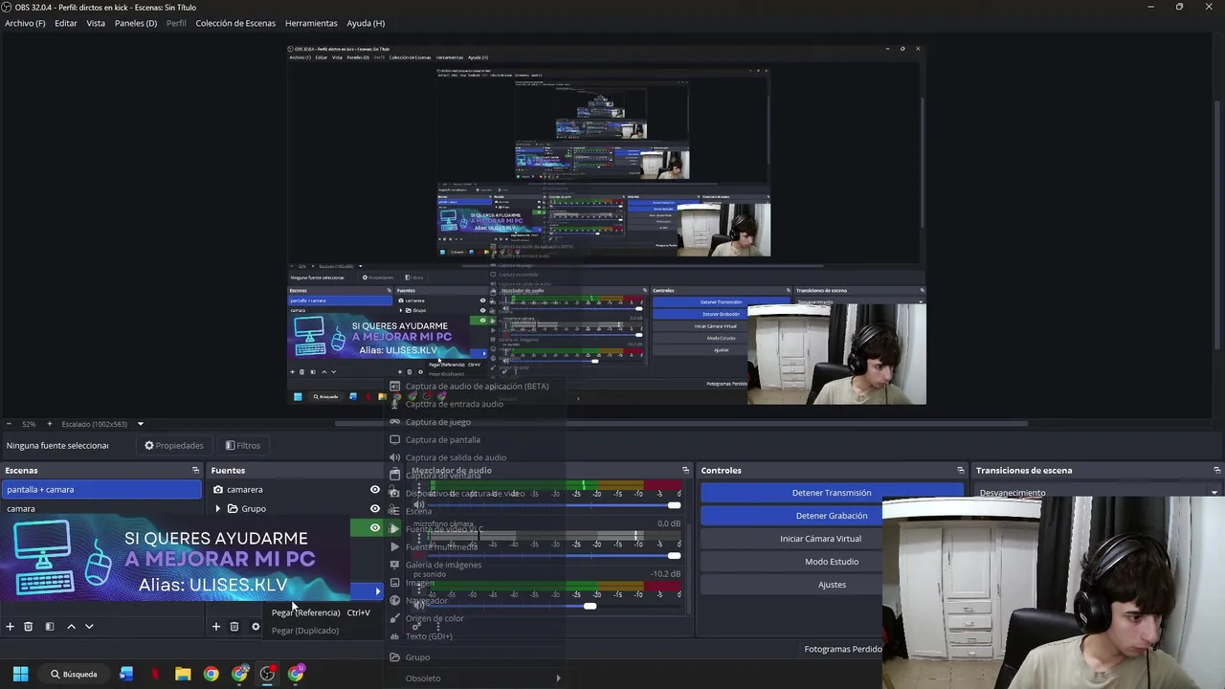1225x689 pixels.
Task: Open source properties gear in Fuentes toolbar
Action: pyautogui.click(x=256, y=627)
